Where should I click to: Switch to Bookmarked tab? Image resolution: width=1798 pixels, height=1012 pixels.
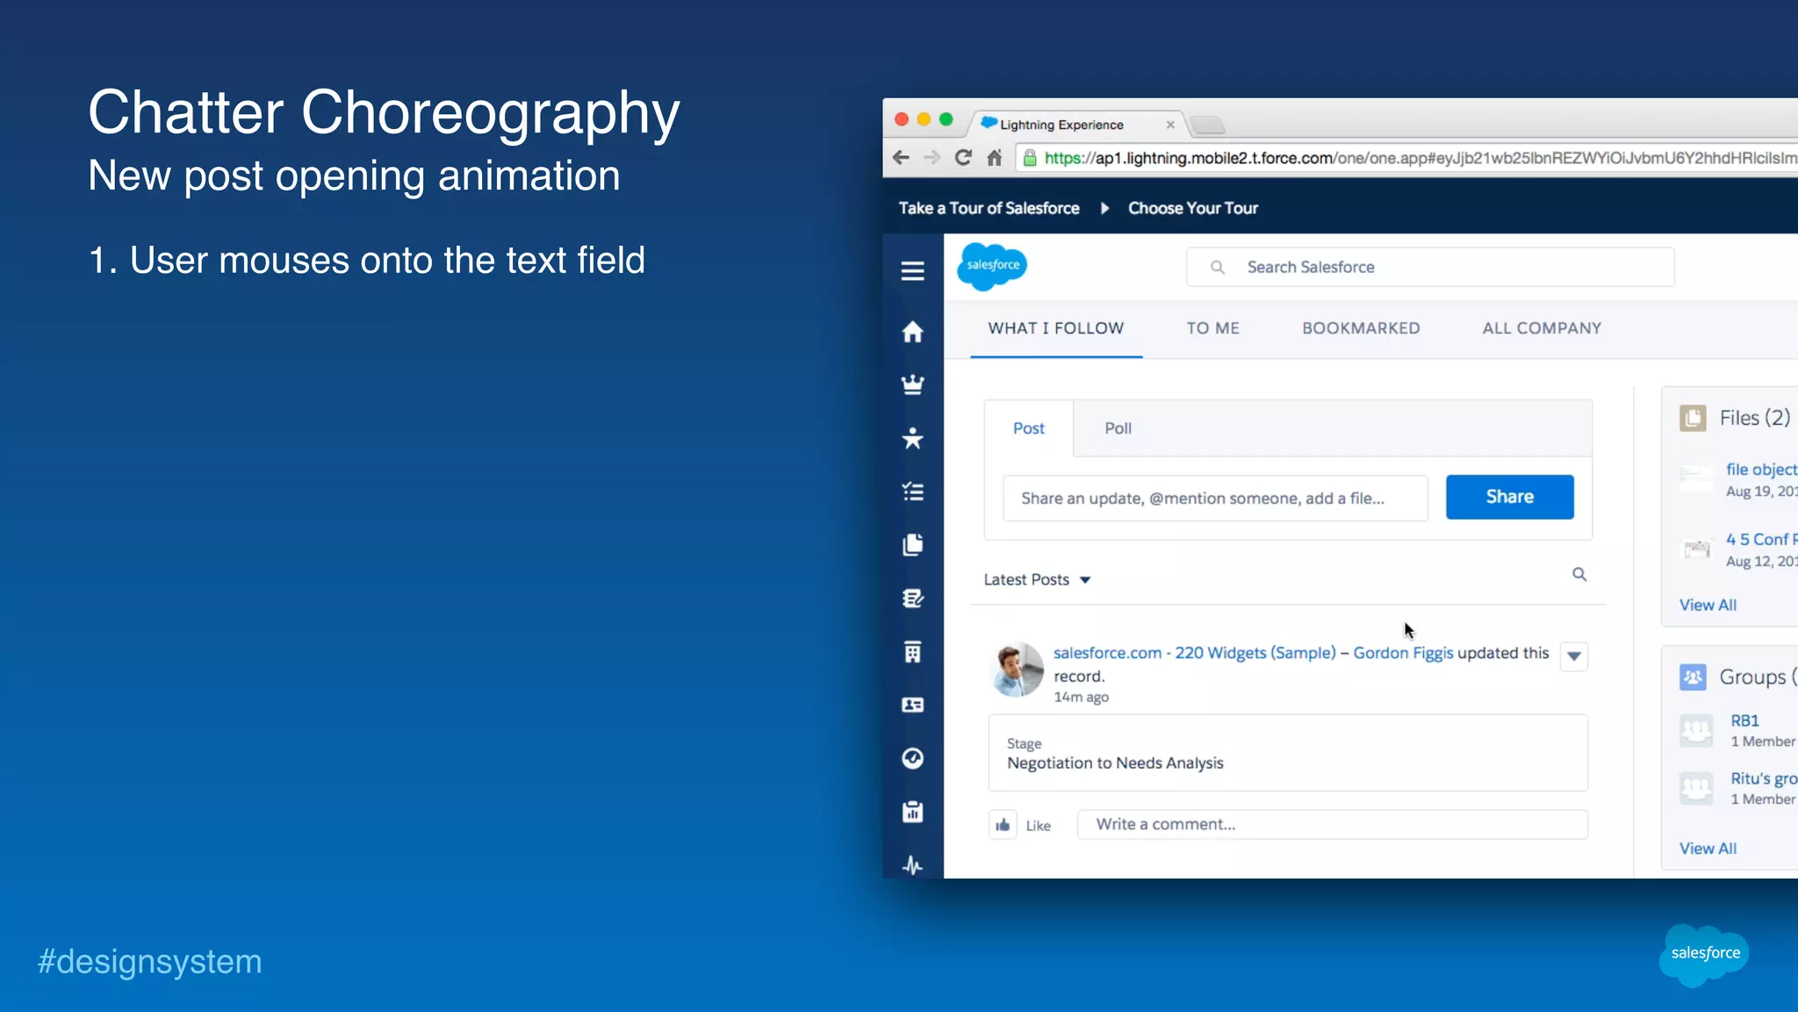coord(1361,328)
